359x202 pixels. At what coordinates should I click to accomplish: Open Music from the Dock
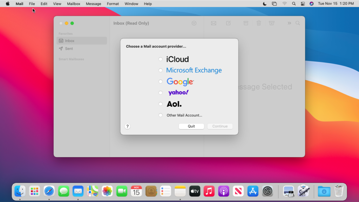(x=209, y=191)
